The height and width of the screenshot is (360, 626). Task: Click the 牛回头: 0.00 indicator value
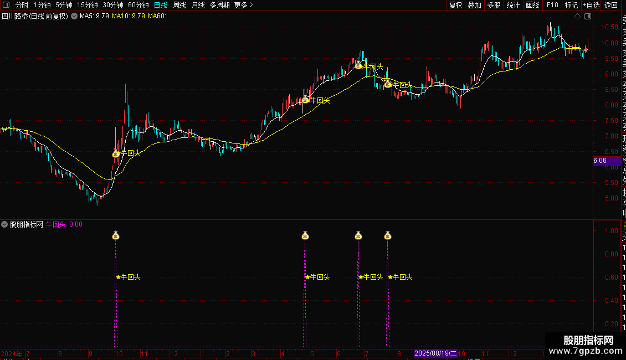64,224
